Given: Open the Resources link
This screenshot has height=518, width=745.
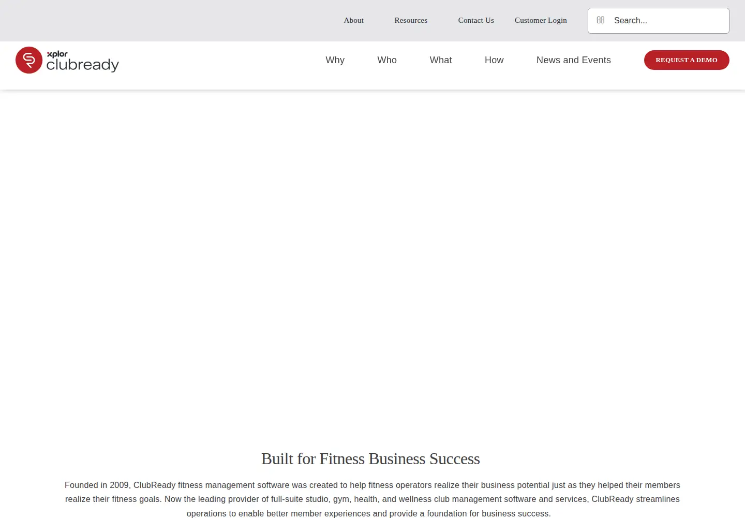Looking at the screenshot, I should point(411,20).
